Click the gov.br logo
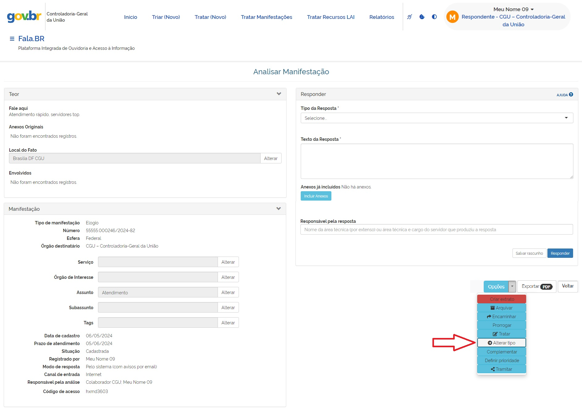The height and width of the screenshot is (411, 582). 24,16
